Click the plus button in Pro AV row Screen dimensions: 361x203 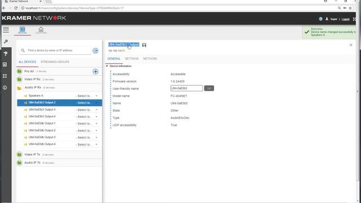coord(95,72)
